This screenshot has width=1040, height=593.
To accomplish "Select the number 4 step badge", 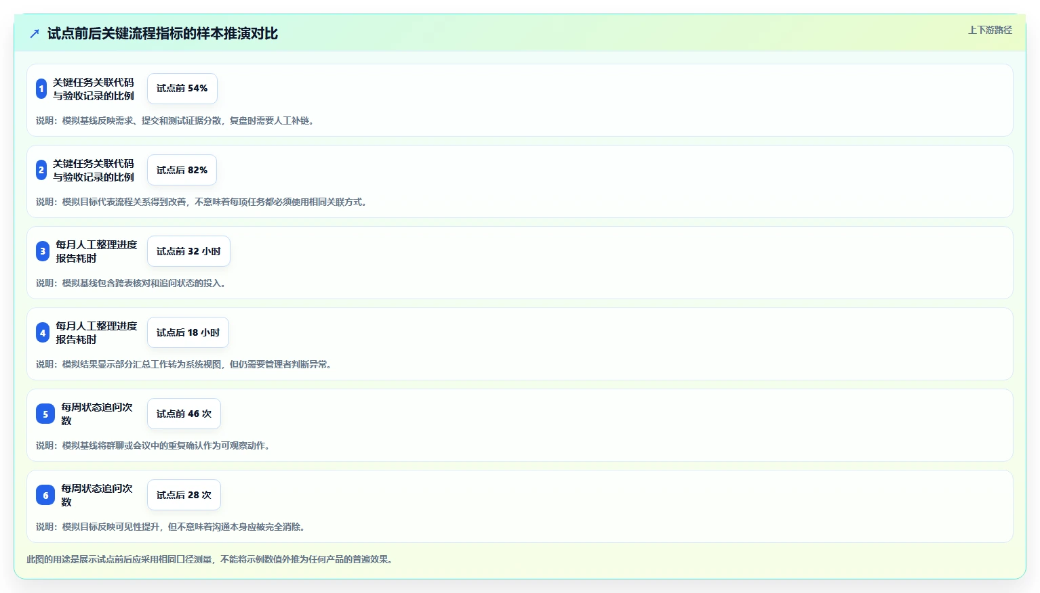I will tap(43, 332).
